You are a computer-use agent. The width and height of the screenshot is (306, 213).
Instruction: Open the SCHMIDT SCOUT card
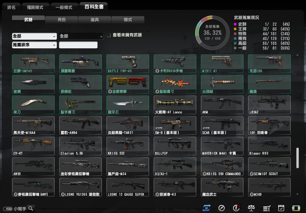[x=269, y=167]
